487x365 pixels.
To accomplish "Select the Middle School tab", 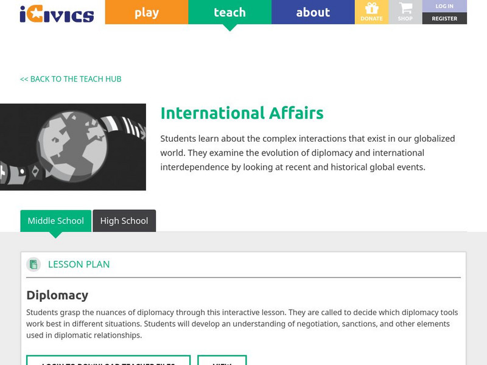I will click(x=56, y=221).
